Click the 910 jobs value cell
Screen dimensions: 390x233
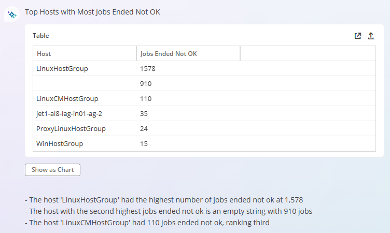point(188,83)
